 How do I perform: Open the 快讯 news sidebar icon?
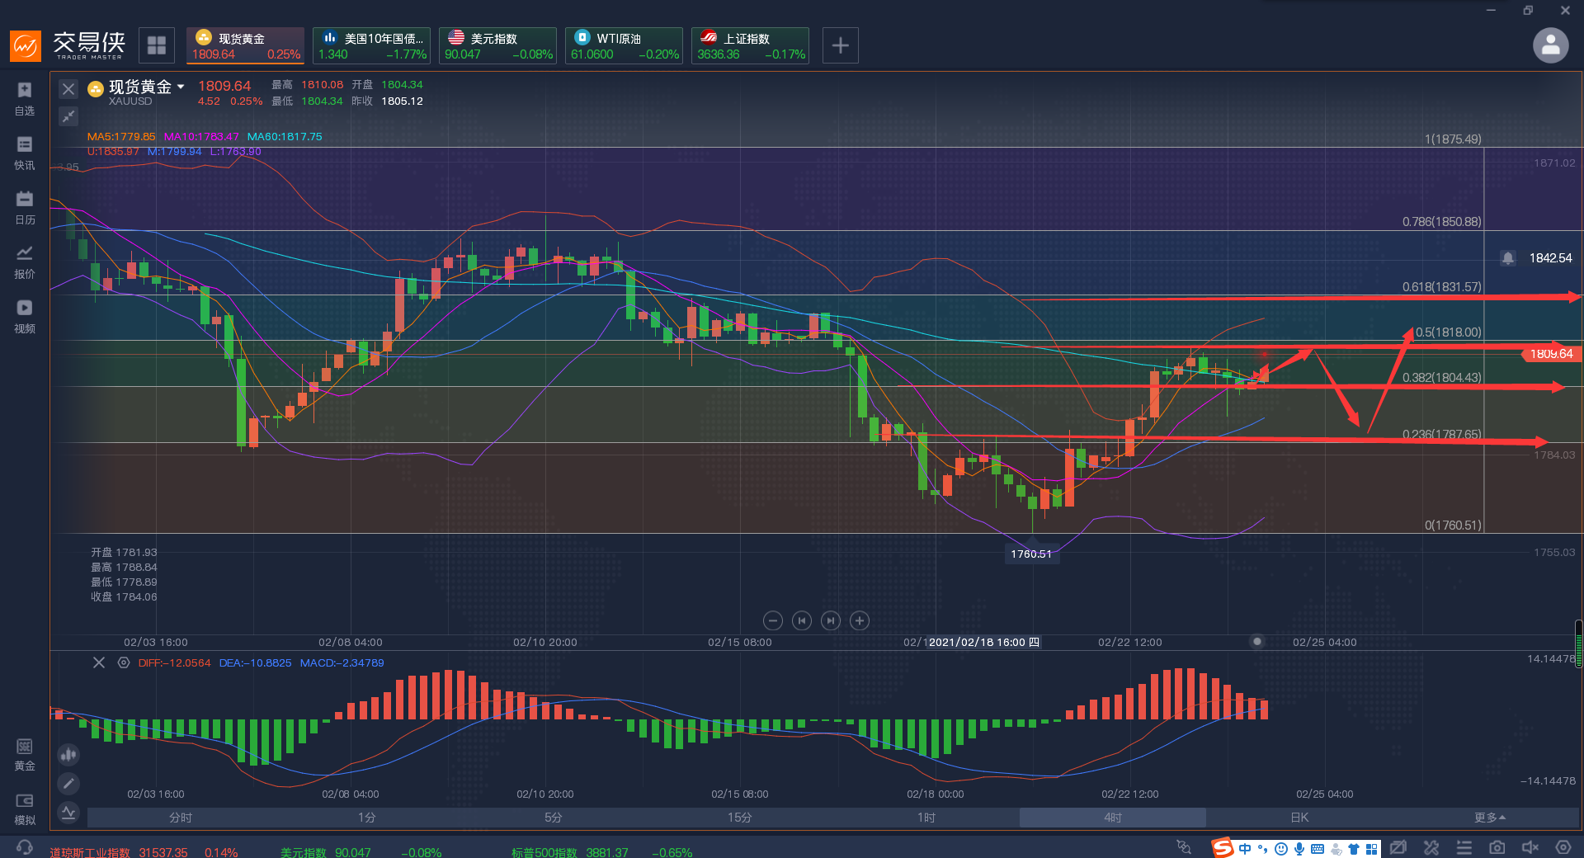(25, 153)
